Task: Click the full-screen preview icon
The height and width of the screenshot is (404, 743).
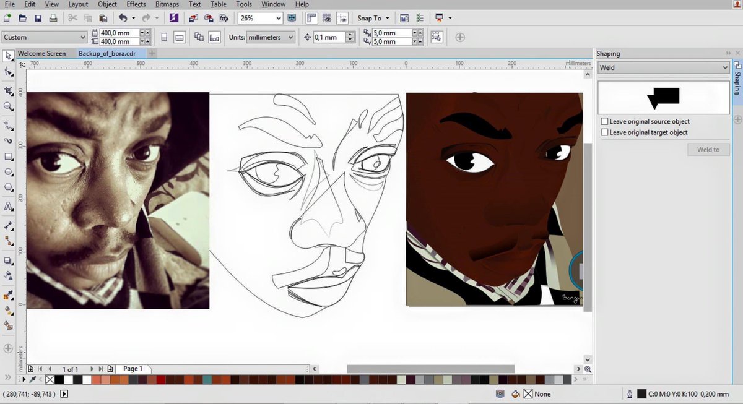Action: (x=292, y=18)
